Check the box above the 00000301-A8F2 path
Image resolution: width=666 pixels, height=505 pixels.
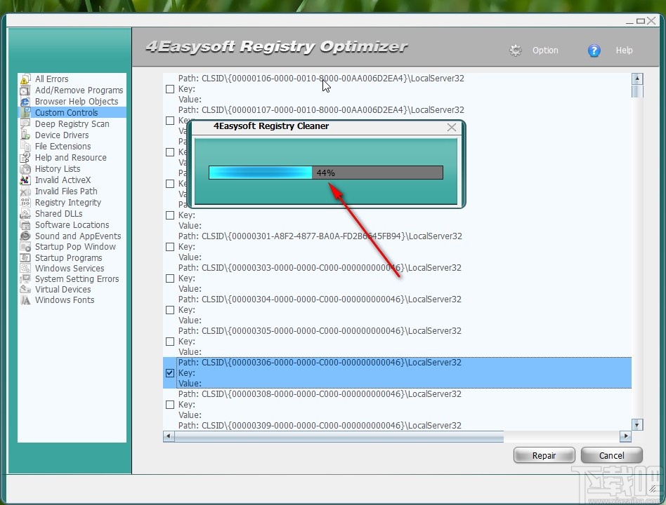click(170, 215)
